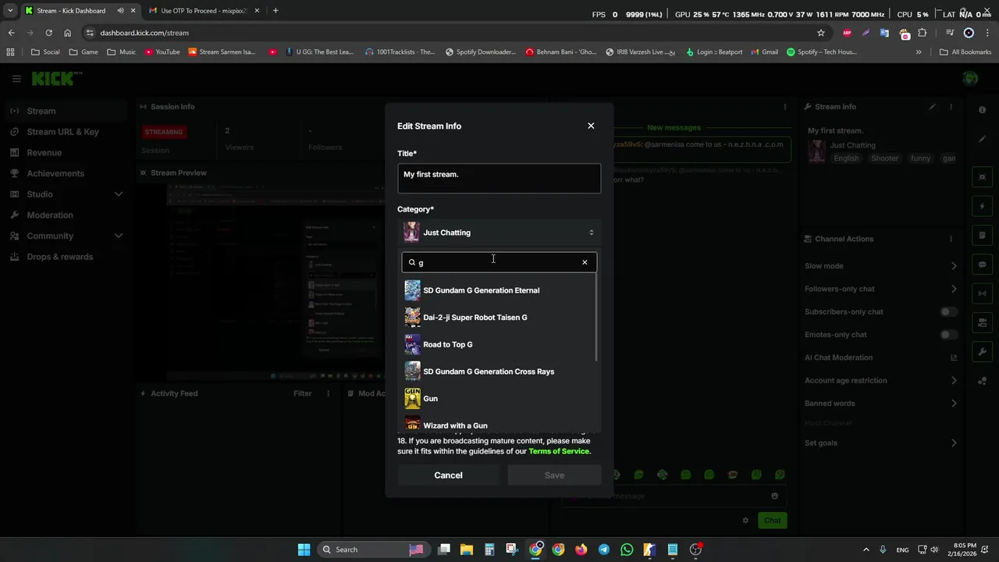Click the chat bubble icon in right rail
Screen dimensions: 999x562
click(x=982, y=265)
